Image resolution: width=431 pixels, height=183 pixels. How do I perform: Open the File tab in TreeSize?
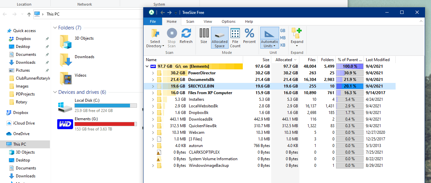pos(153,21)
